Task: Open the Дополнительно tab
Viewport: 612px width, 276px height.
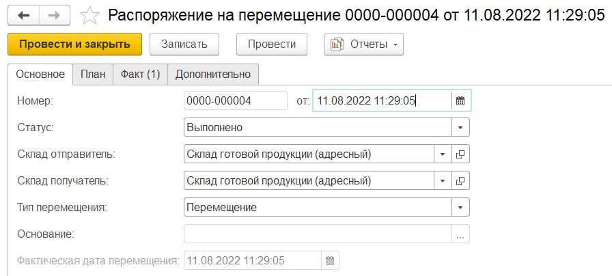Action: click(213, 74)
